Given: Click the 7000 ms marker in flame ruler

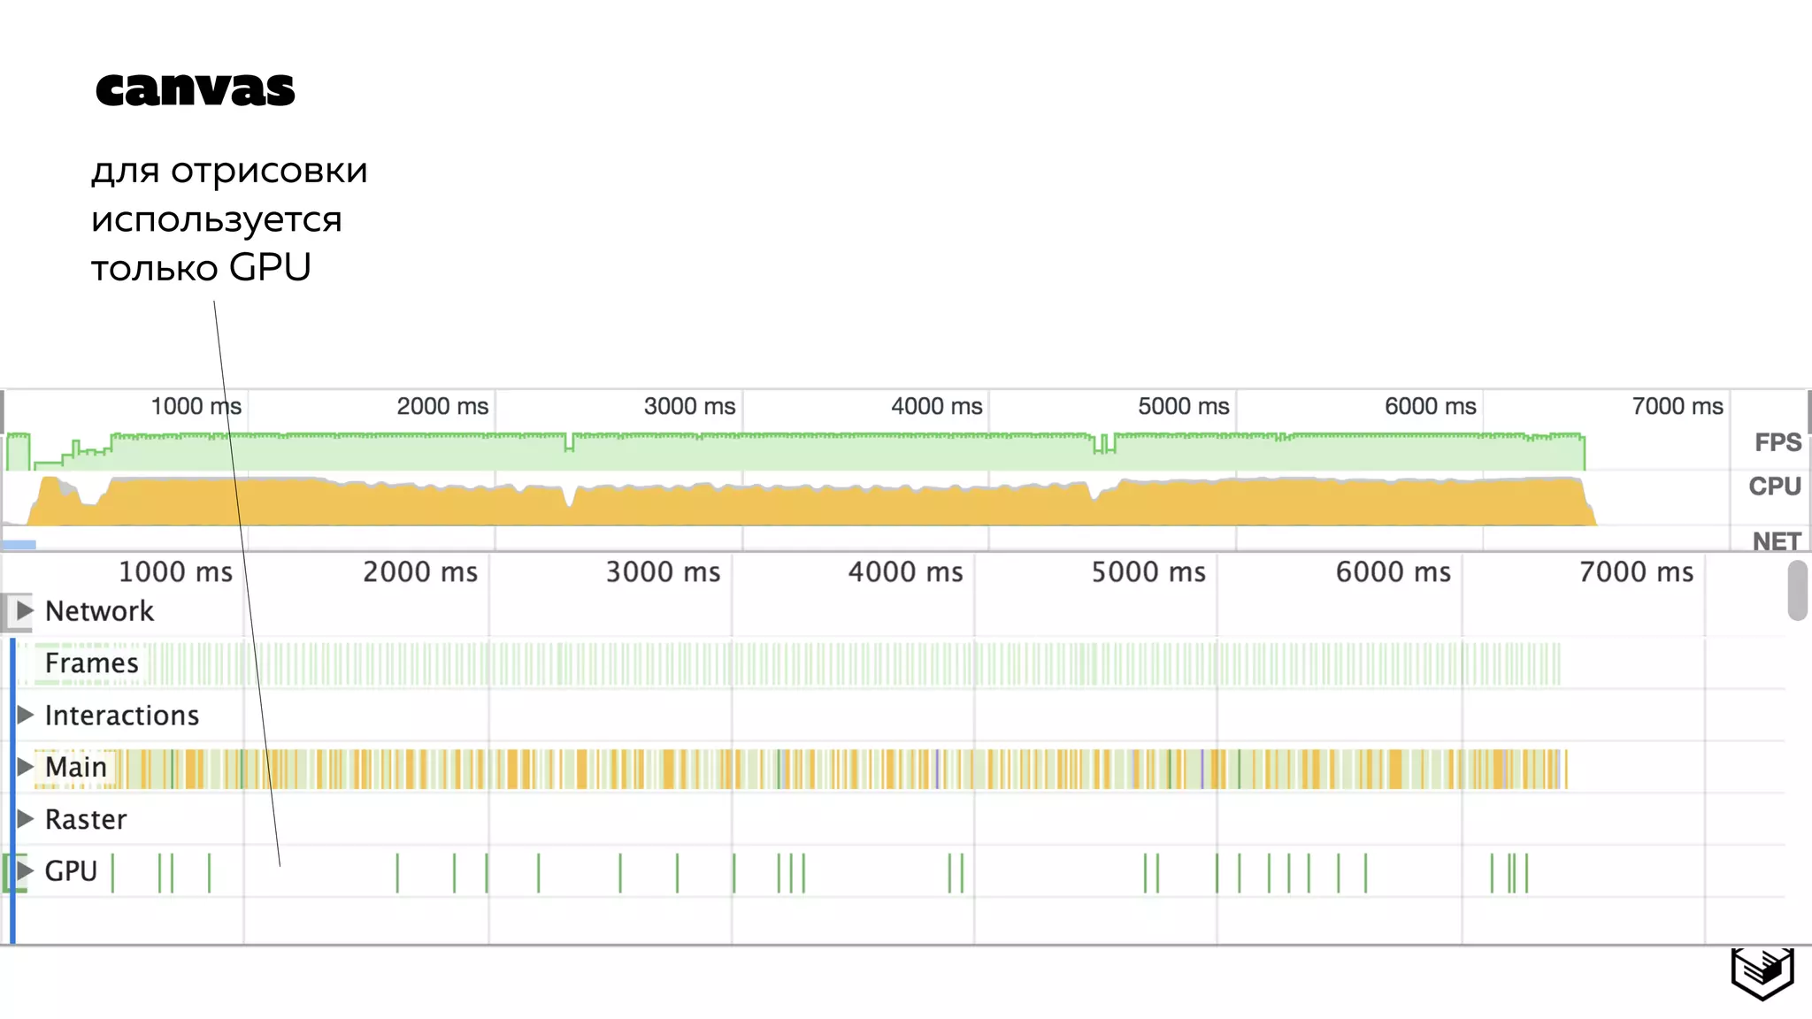Looking at the screenshot, I should pyautogui.click(x=1636, y=572).
